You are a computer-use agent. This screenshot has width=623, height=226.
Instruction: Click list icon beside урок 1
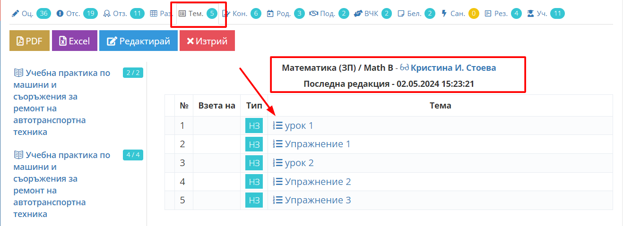tap(278, 126)
